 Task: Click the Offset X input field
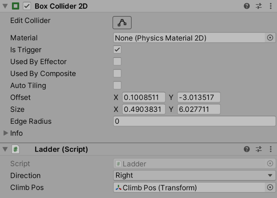(x=144, y=97)
